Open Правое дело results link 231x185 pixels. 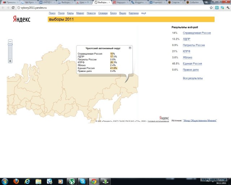tap(191, 70)
